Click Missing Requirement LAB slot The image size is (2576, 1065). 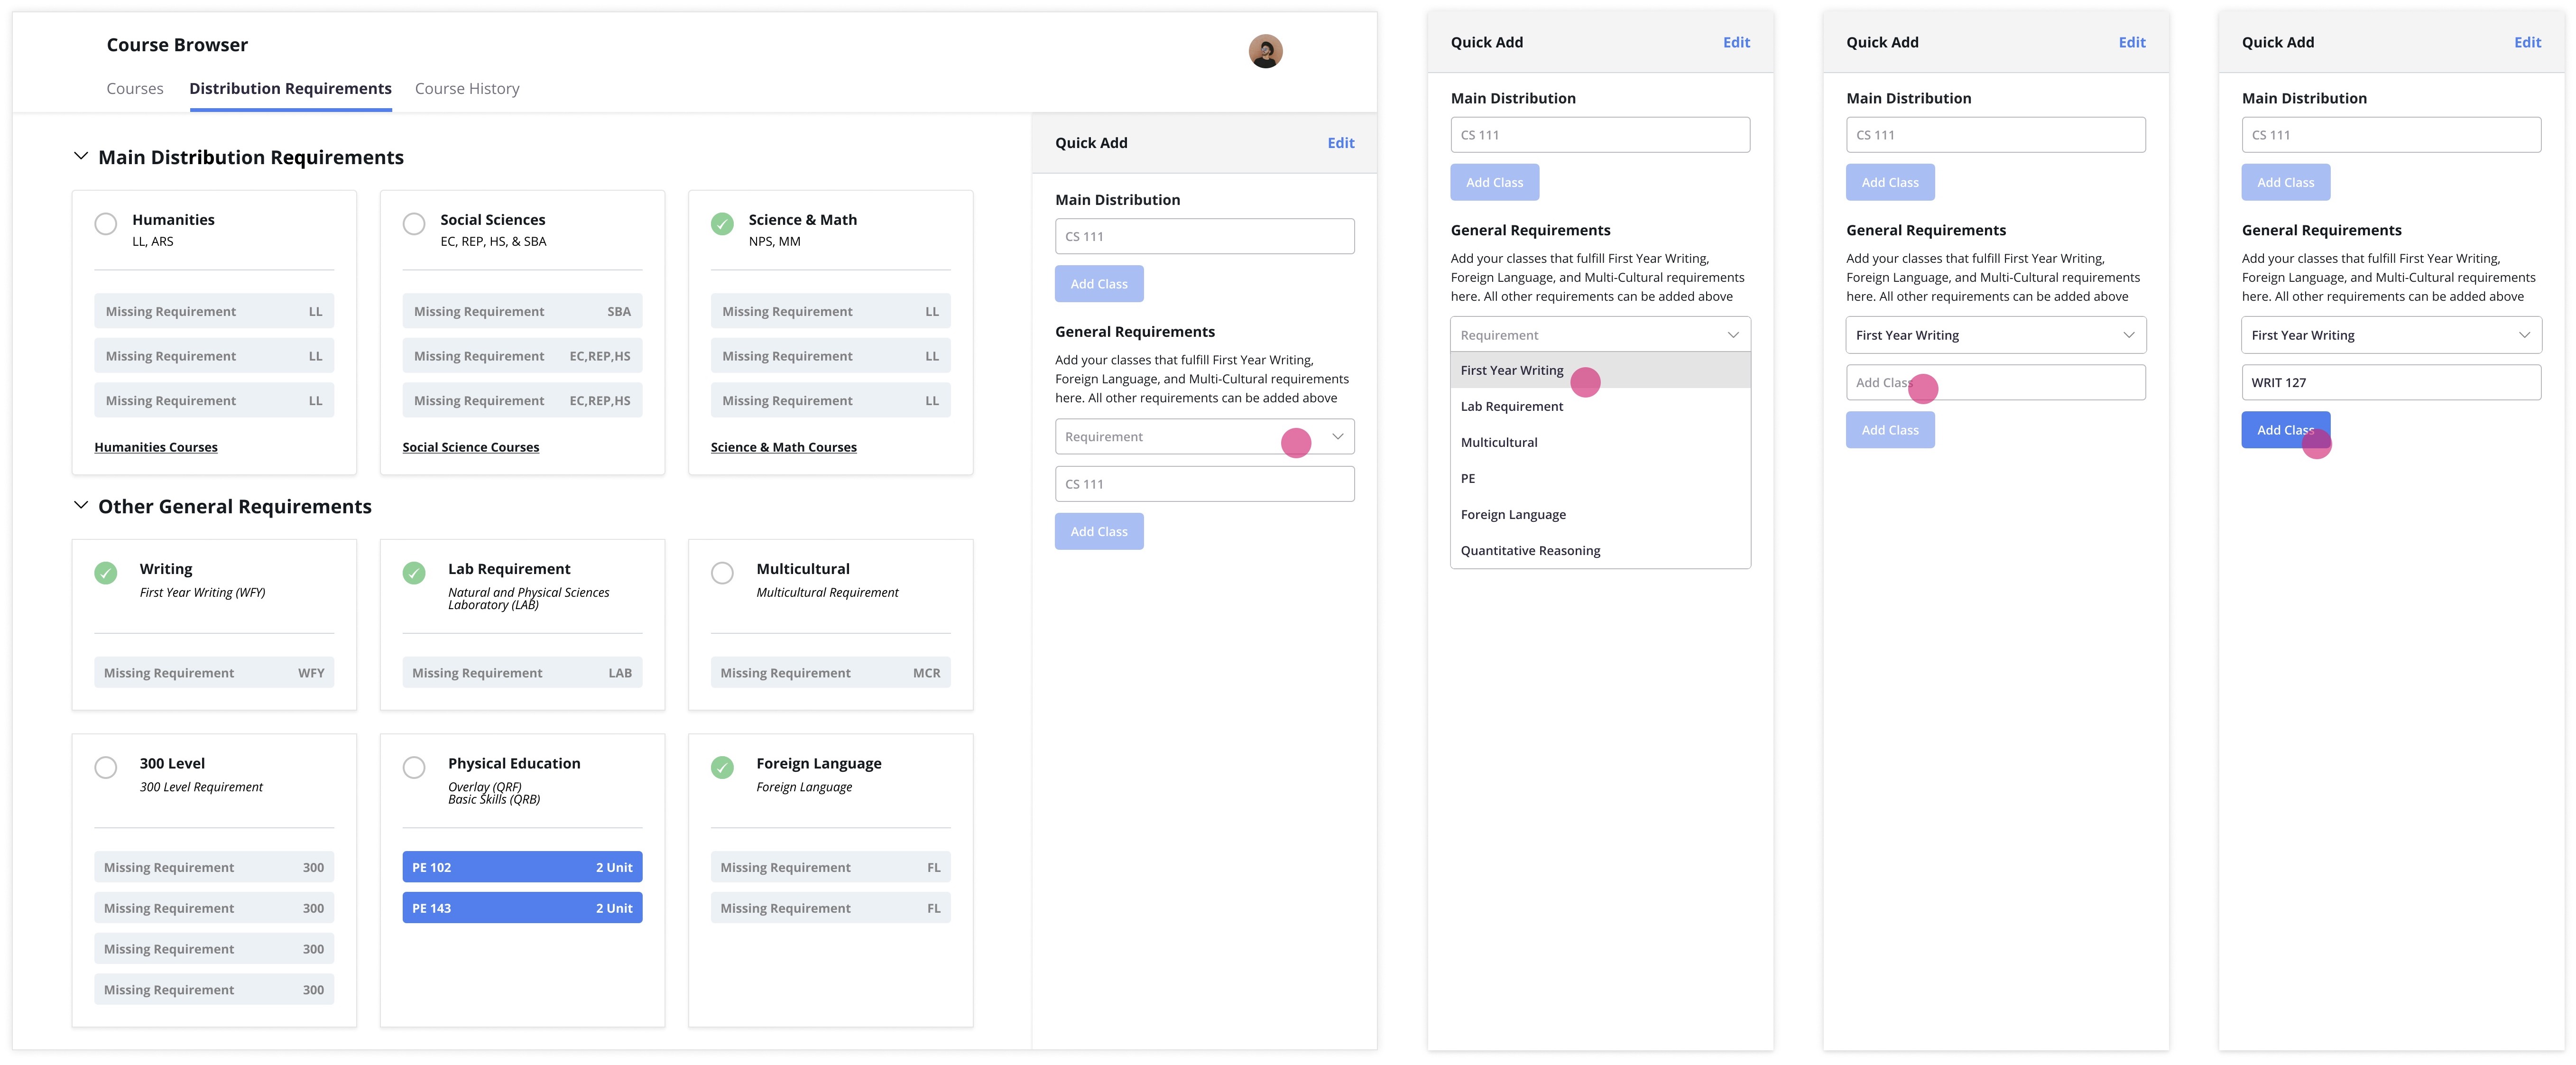522,673
